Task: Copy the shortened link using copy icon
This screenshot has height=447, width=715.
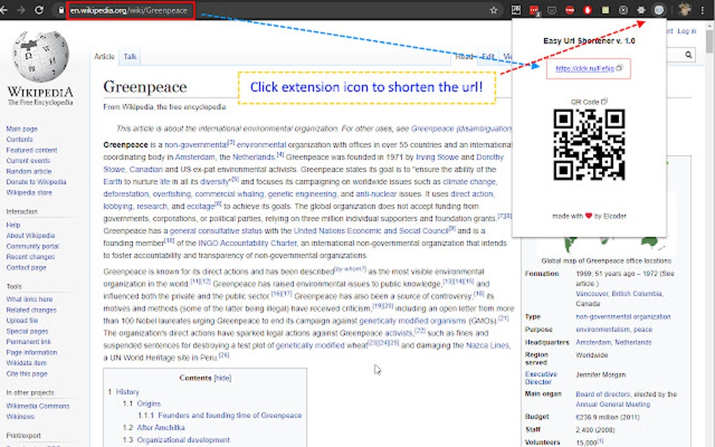Action: click(620, 69)
